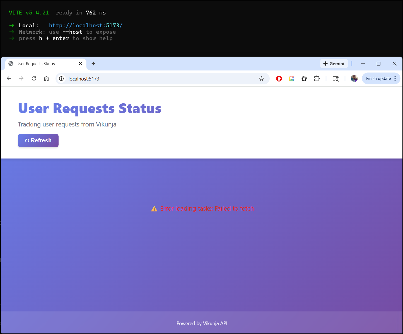Open the browser Extensions puzzle piece icon
This screenshot has width=403, height=334.
pos(317,79)
